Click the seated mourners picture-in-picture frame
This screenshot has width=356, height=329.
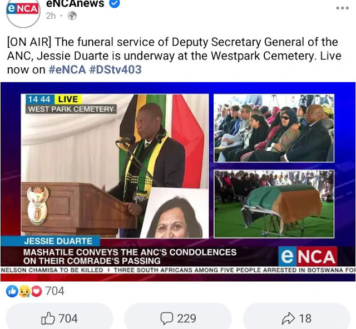click(x=274, y=128)
